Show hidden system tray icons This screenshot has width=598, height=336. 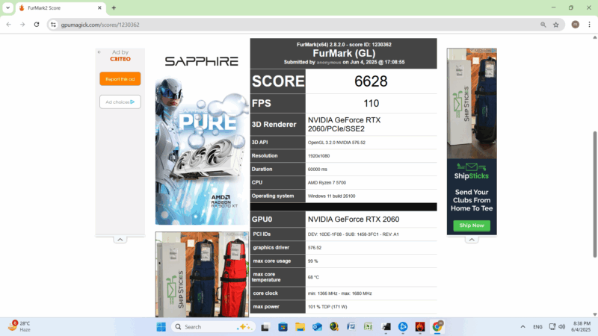click(523, 327)
